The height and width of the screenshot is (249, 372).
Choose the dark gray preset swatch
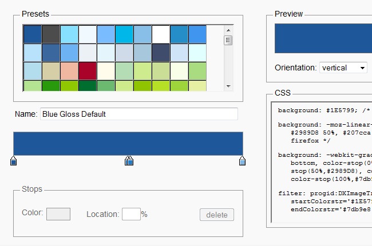(50, 34)
